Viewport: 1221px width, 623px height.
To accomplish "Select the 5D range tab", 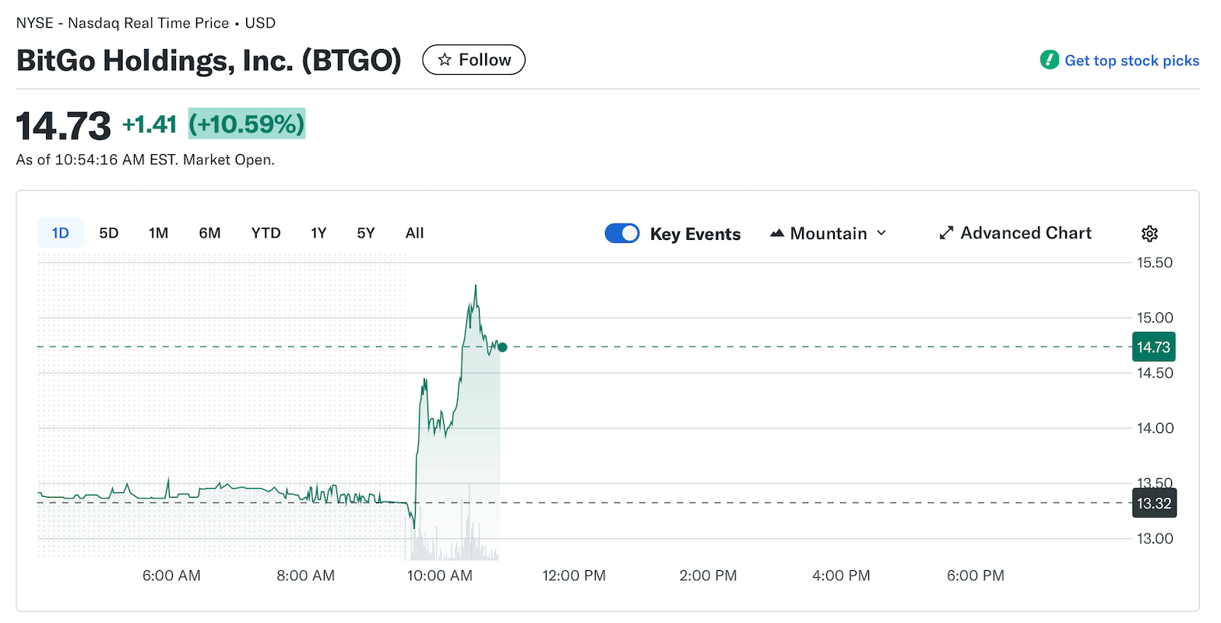I will 109,233.
